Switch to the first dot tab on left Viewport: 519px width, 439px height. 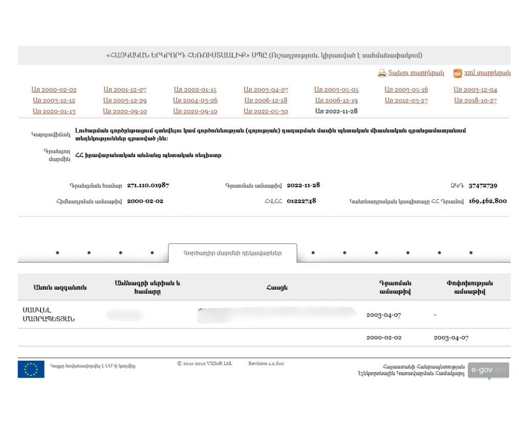(57, 252)
